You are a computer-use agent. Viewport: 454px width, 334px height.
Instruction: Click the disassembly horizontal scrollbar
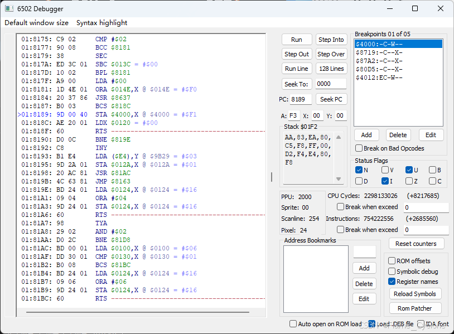click(x=138, y=312)
